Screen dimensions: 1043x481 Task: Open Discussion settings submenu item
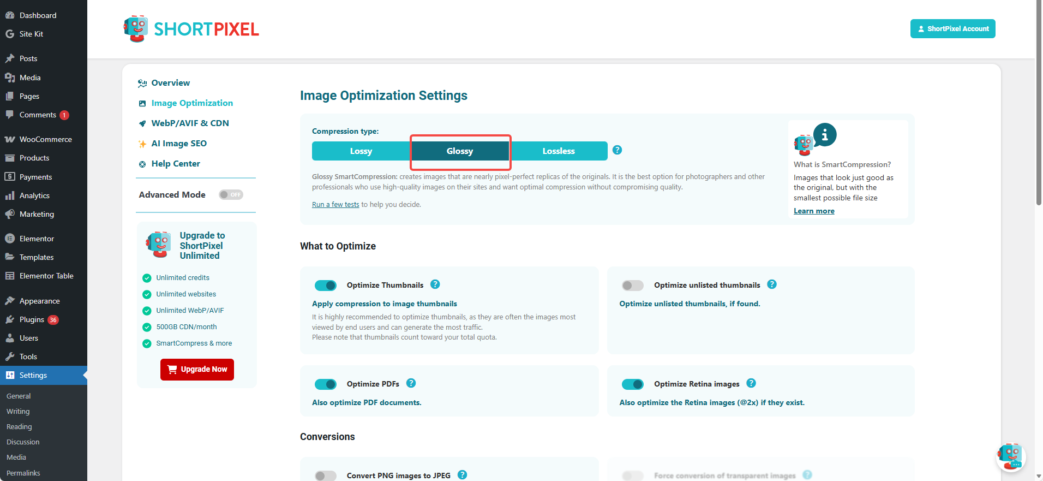[23, 442]
